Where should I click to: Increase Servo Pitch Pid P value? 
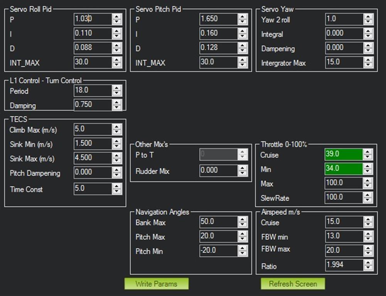coord(243,17)
